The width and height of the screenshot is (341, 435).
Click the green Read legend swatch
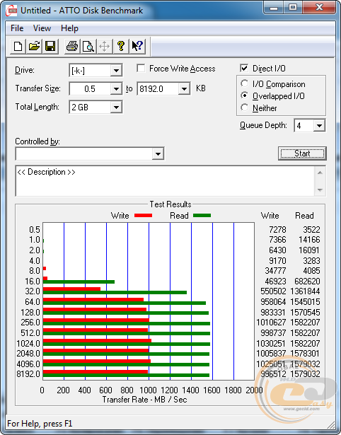pyautogui.click(x=202, y=216)
